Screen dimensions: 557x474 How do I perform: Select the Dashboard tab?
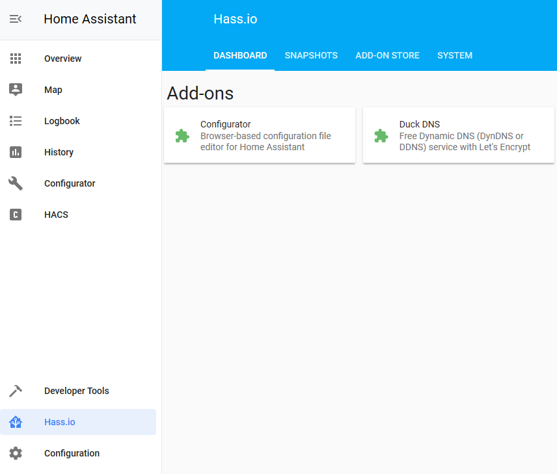click(240, 55)
